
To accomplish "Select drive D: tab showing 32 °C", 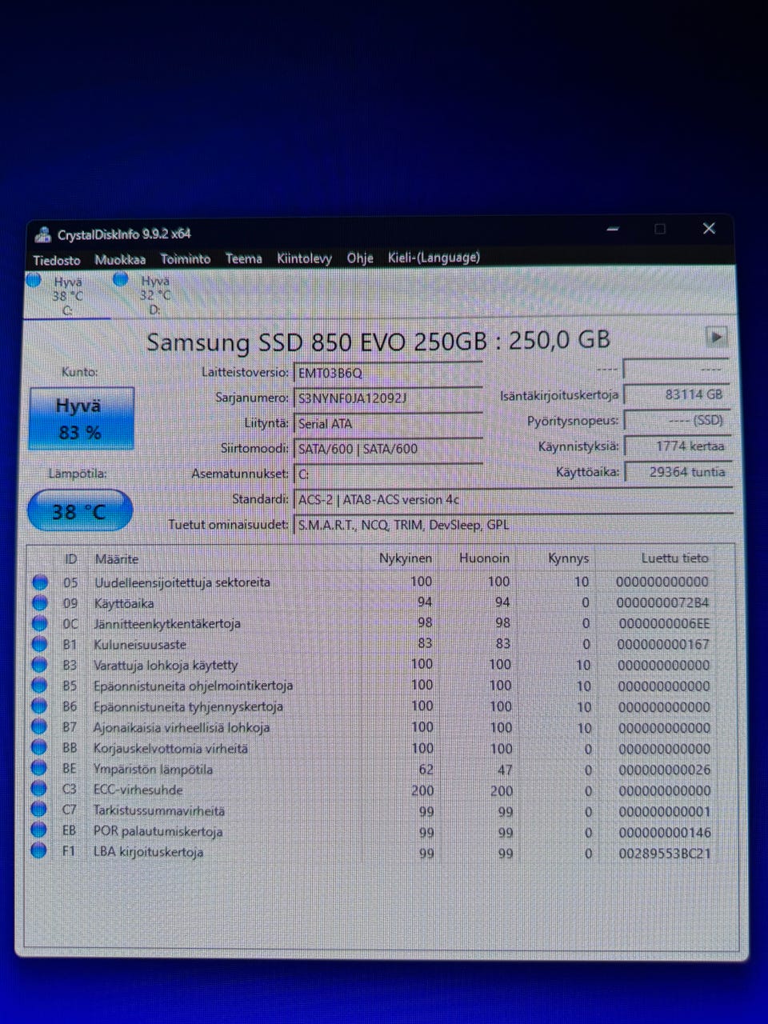I will pos(154,294).
